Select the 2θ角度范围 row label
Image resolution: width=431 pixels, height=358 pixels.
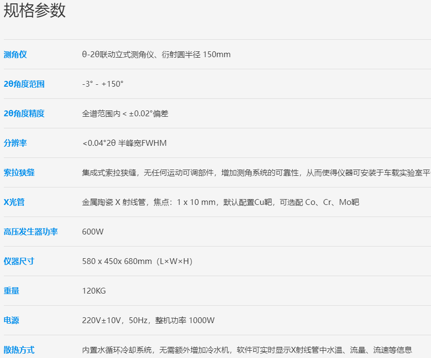tap(24, 84)
